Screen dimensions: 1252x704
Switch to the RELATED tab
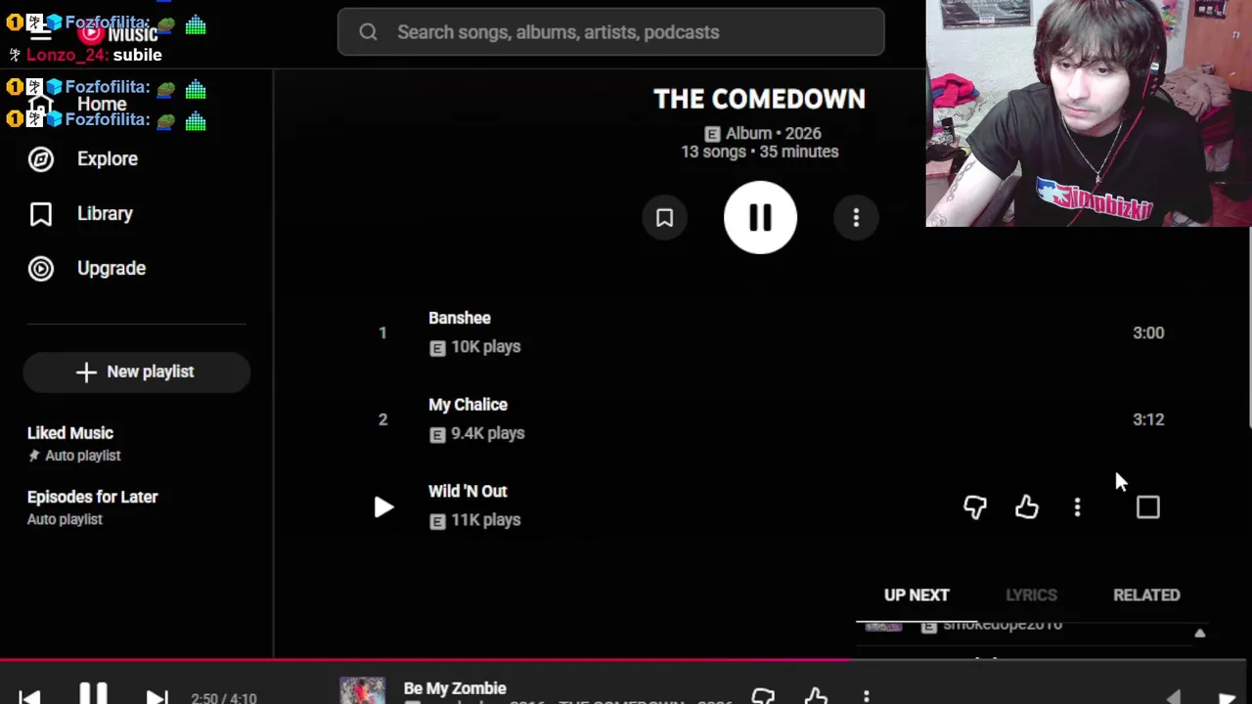1146,594
